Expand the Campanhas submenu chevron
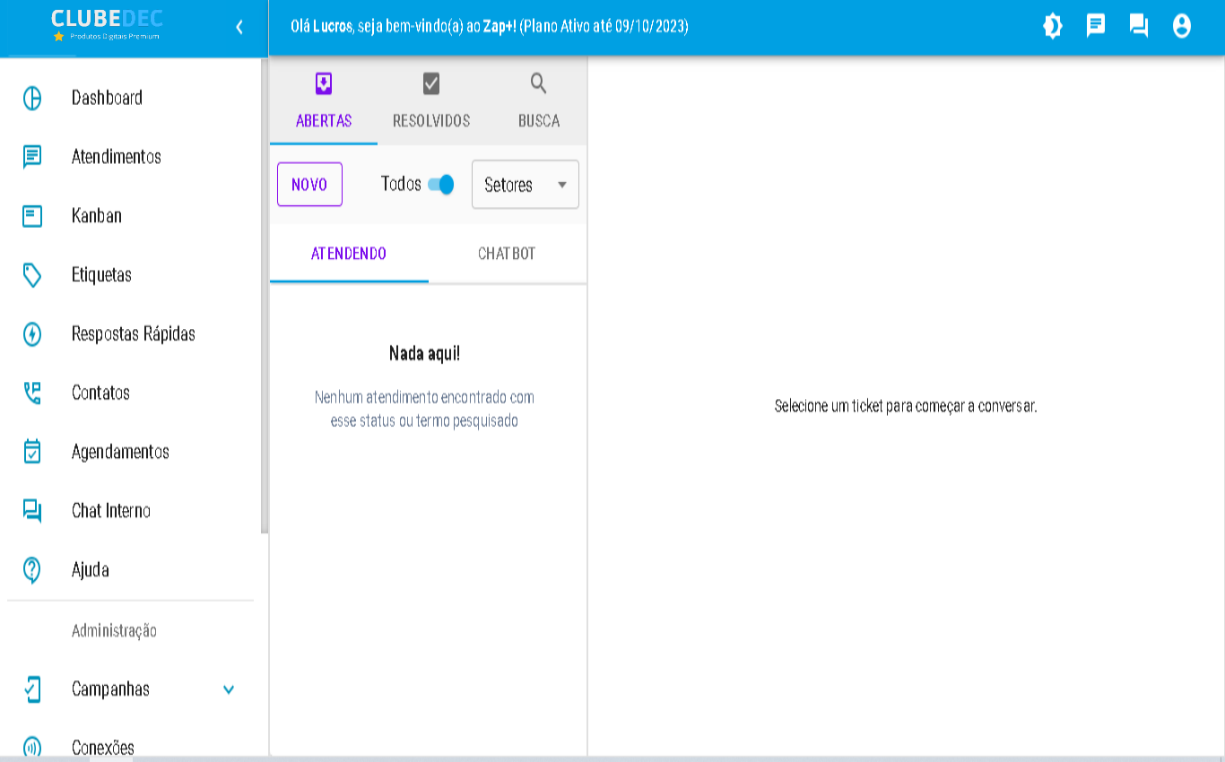Screen dimensions: 1225x762 tap(229, 689)
